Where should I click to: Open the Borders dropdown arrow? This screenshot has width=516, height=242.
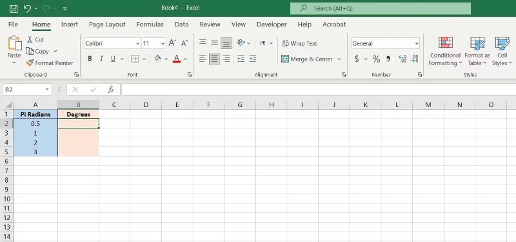click(x=144, y=59)
